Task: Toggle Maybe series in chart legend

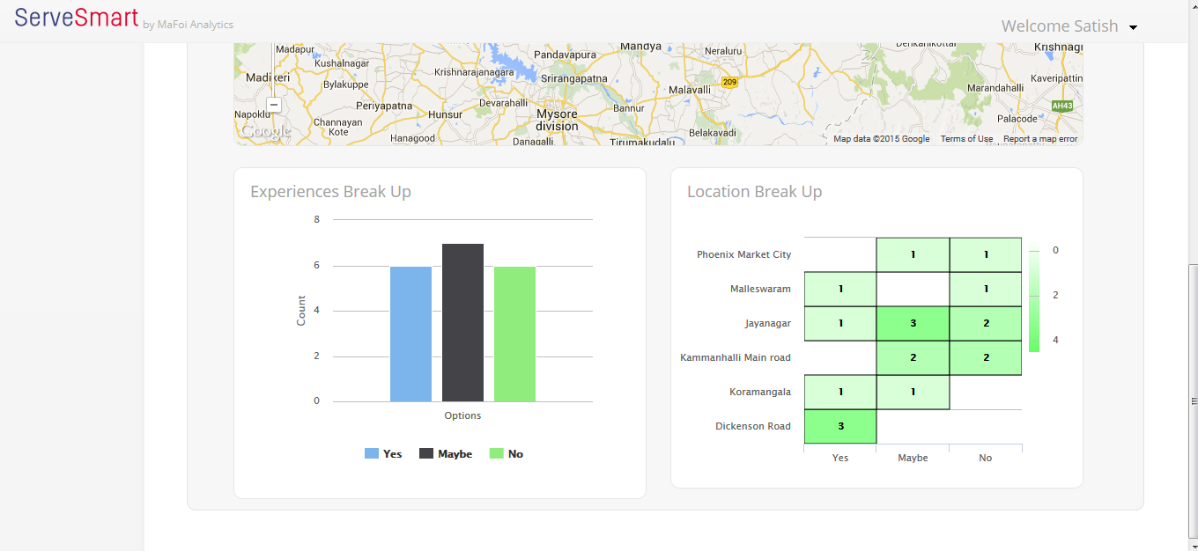Action: [x=446, y=454]
